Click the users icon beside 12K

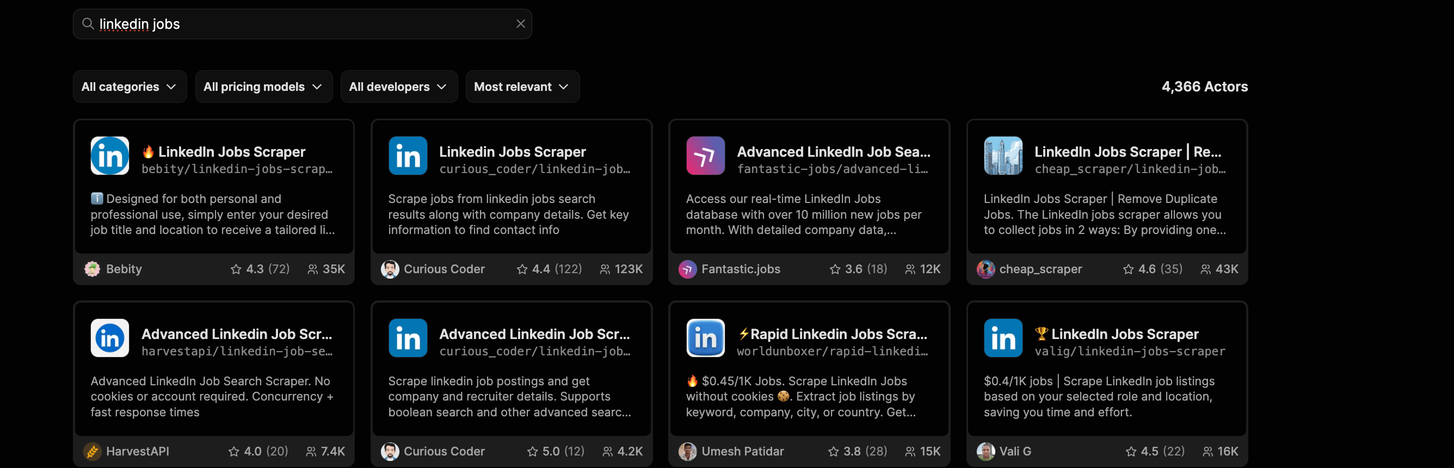pos(910,269)
